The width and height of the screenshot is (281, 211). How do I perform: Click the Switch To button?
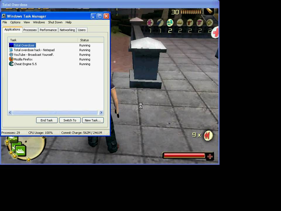(x=70, y=120)
